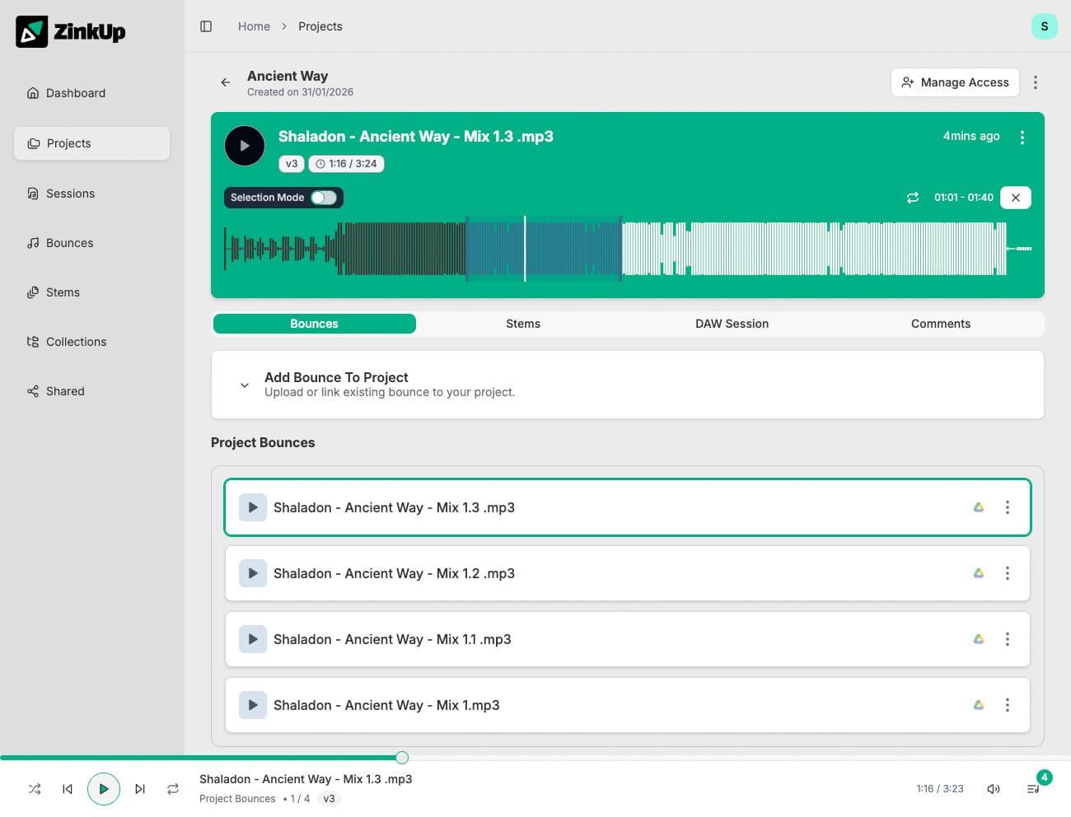Skip to the next track
This screenshot has height=817, width=1071.
140,788
